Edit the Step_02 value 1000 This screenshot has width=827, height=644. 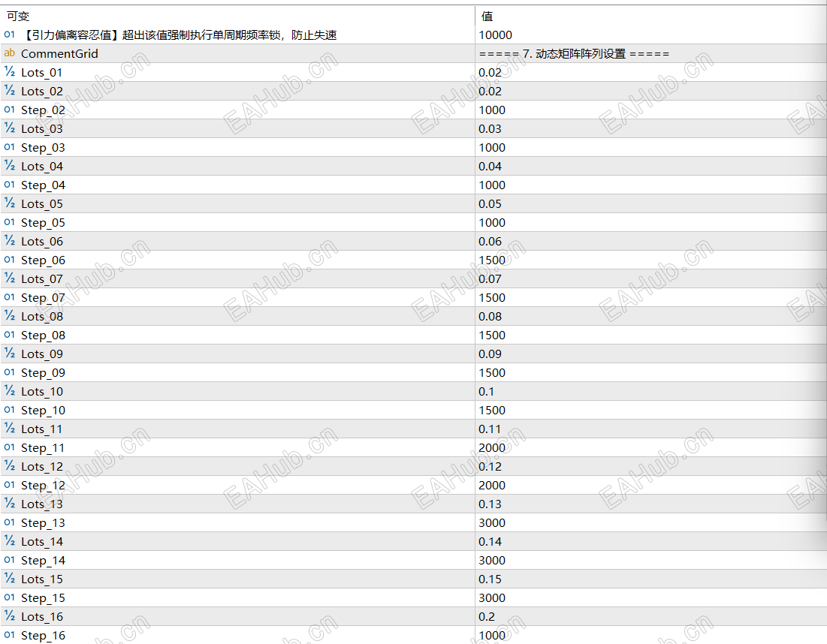[492, 110]
